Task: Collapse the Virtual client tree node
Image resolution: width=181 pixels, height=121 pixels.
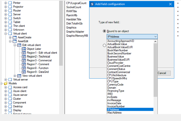Action: point(6,34)
